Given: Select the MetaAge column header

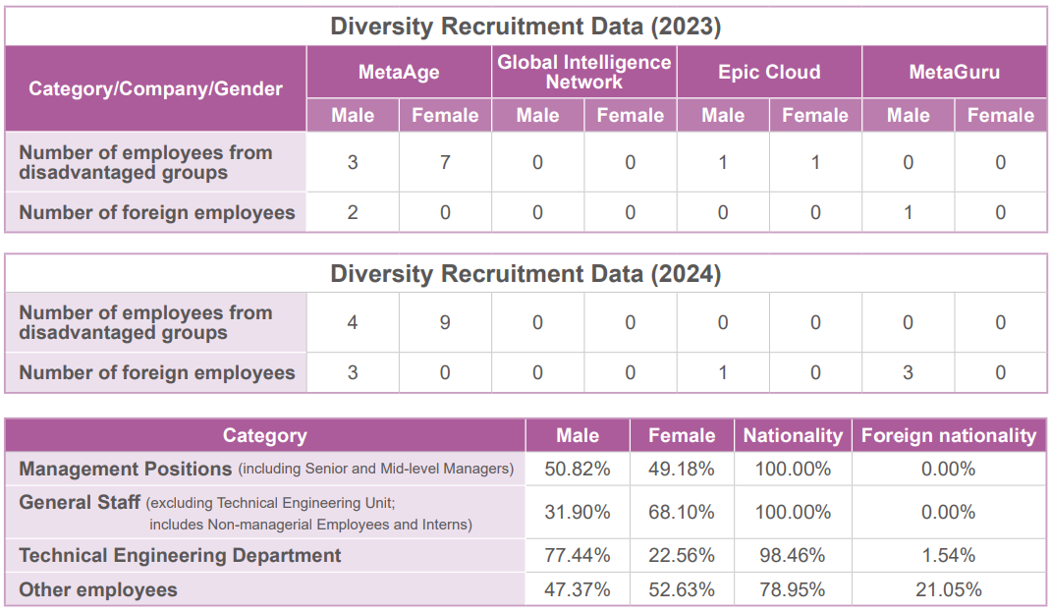Looking at the screenshot, I should pyautogui.click(x=398, y=72).
